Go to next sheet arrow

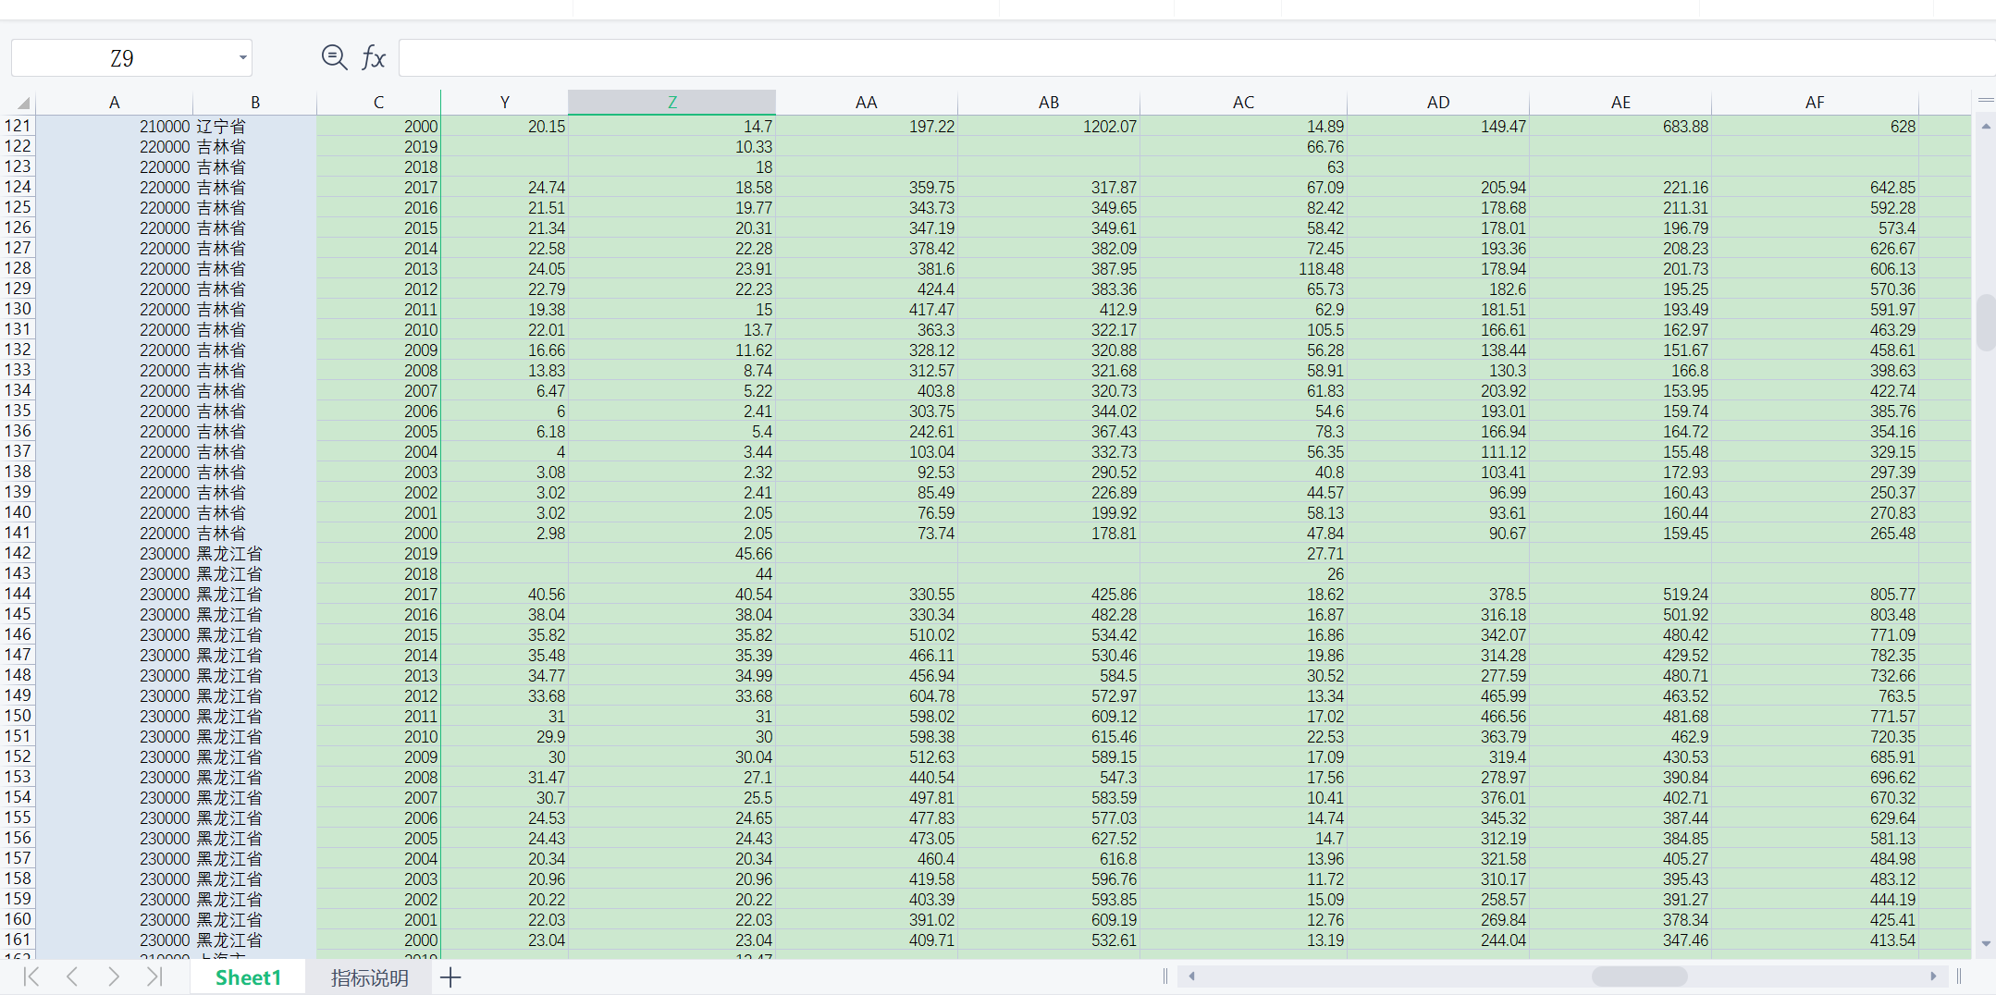tap(113, 977)
